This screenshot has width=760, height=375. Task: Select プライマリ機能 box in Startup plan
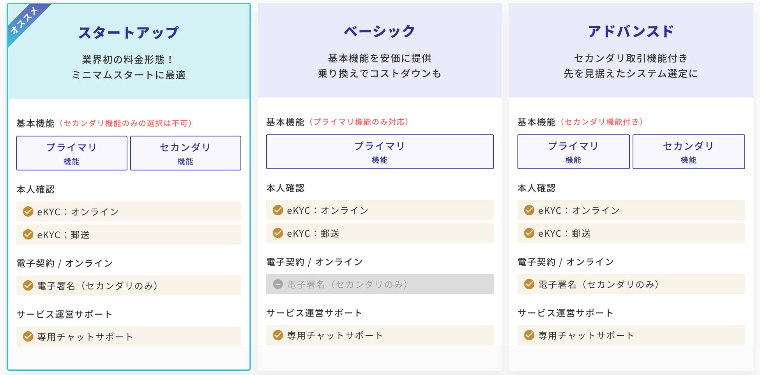pos(72,153)
